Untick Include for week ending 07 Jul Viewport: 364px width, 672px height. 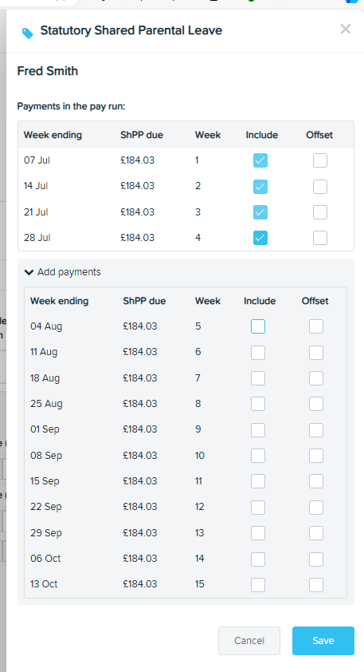tap(260, 160)
